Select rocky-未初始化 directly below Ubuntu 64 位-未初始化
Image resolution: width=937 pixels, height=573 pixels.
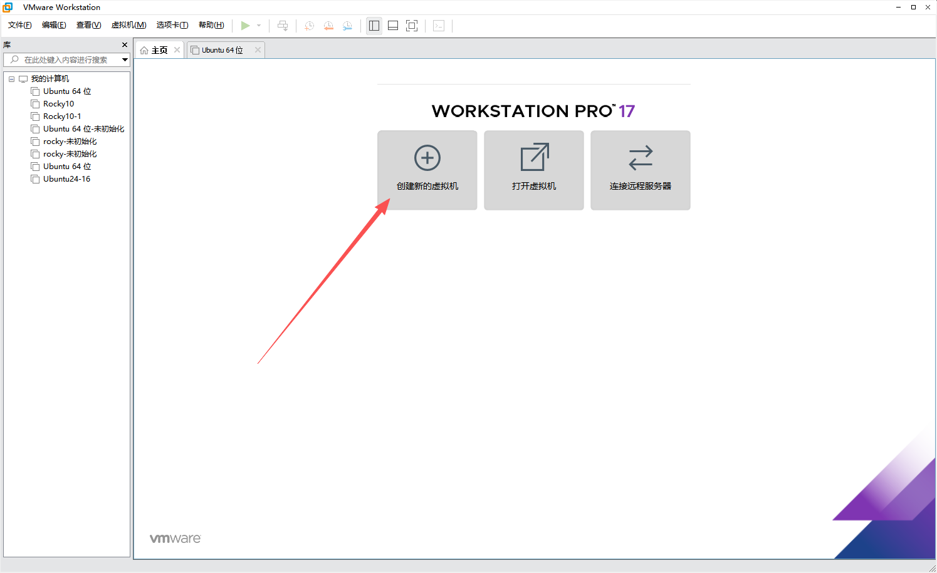click(x=70, y=142)
